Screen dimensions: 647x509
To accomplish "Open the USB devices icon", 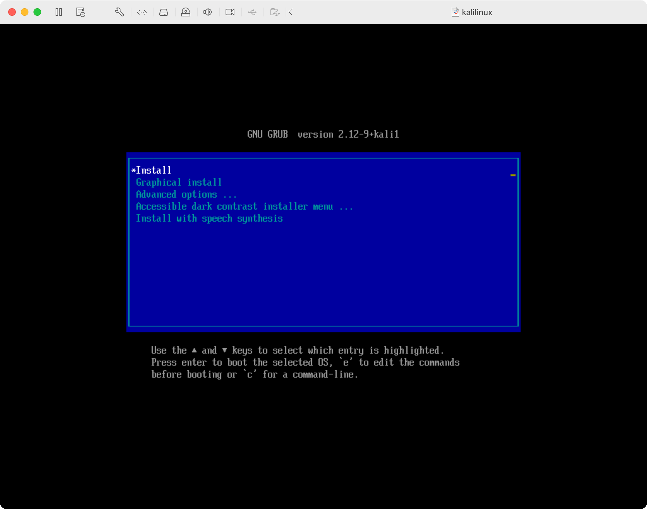I will point(252,12).
